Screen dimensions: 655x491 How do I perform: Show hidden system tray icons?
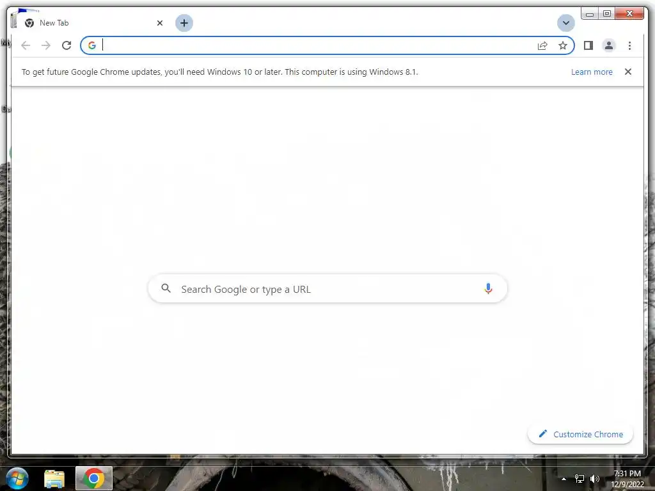[x=564, y=479]
